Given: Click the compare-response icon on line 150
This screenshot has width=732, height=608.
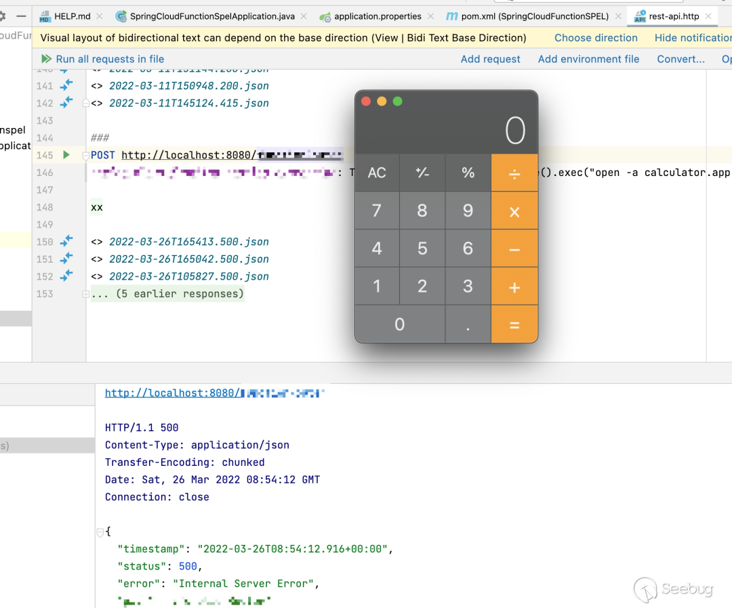Looking at the screenshot, I should coord(66,241).
